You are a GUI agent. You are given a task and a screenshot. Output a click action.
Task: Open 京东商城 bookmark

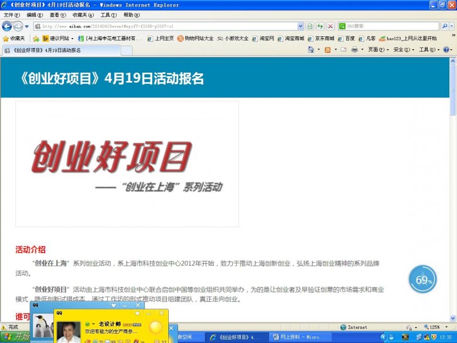click(x=321, y=38)
